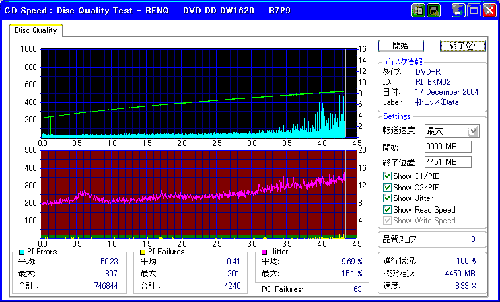Click the upper PI Errors graph

click(199, 93)
